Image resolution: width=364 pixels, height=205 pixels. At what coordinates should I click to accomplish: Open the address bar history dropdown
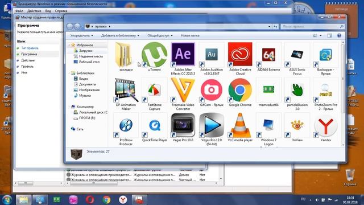(269, 27)
